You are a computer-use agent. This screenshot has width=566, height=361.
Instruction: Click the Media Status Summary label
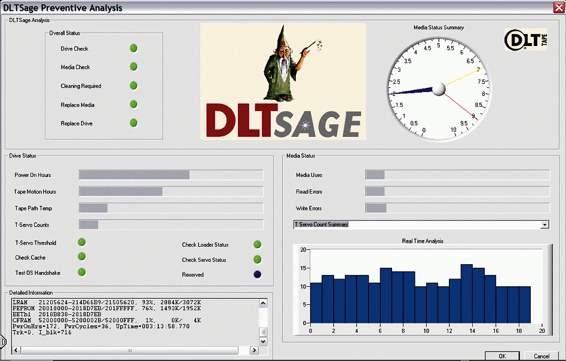(x=439, y=27)
